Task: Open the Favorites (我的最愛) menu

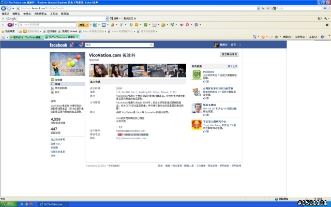Action: (x=40, y=14)
